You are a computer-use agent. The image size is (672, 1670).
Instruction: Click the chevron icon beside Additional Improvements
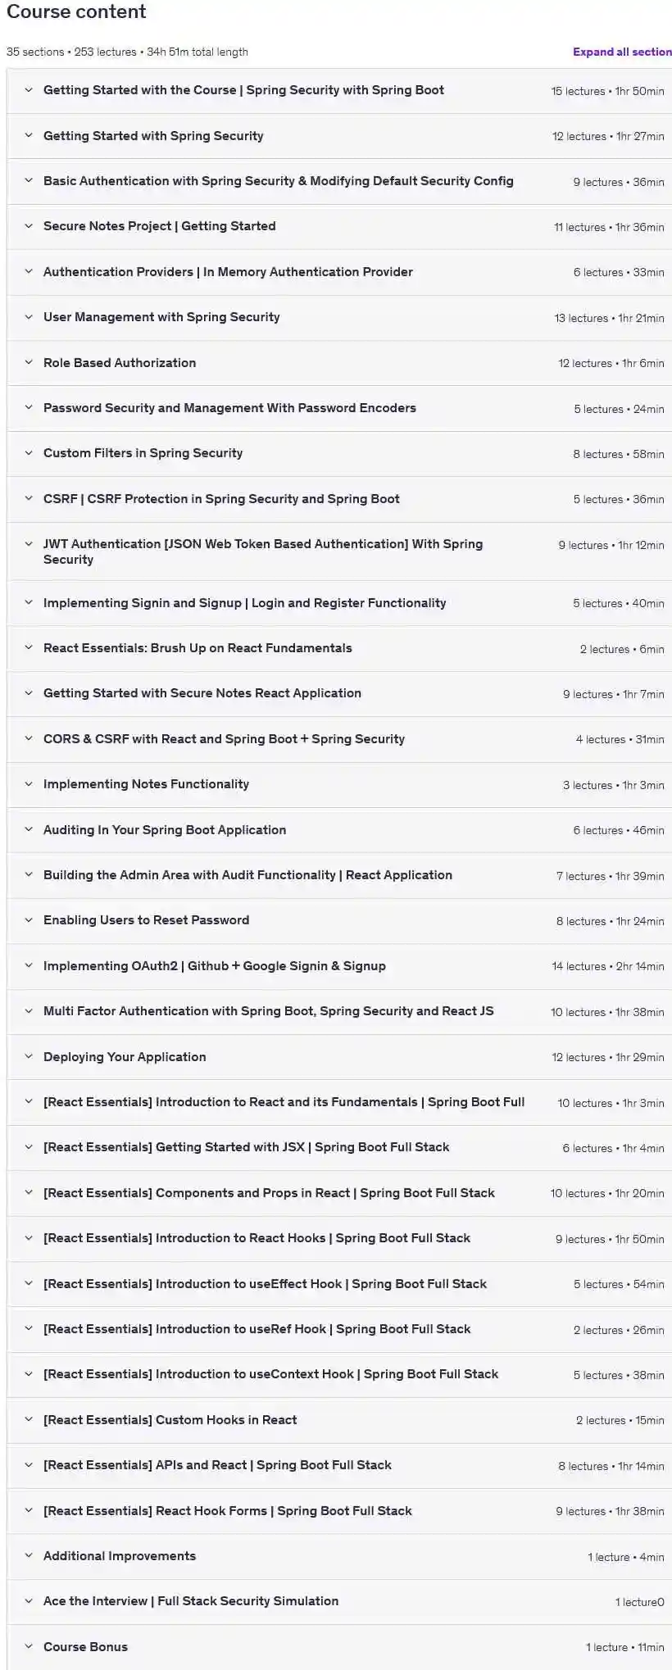[x=29, y=1555]
